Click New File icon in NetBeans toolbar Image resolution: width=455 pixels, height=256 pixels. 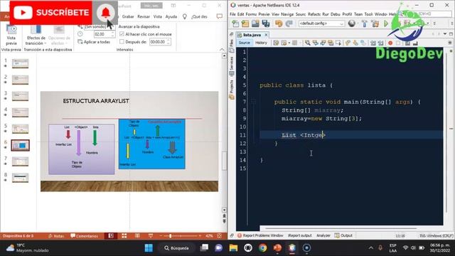[x=235, y=23]
